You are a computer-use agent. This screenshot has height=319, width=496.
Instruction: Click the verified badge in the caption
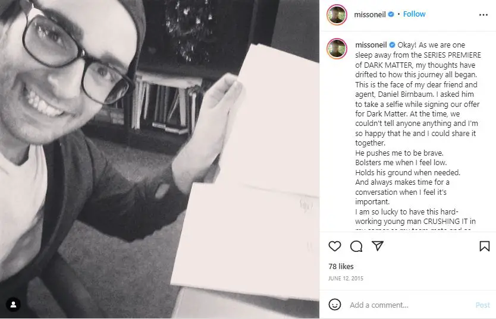[x=392, y=45]
